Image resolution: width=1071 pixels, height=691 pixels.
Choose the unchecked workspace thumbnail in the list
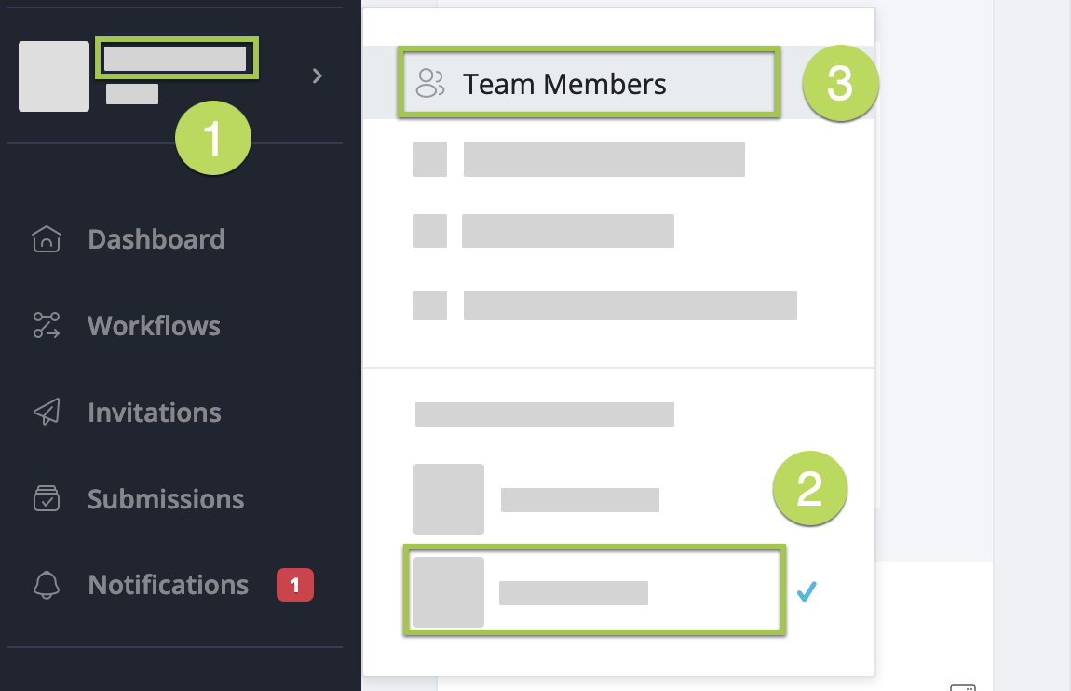(449, 499)
